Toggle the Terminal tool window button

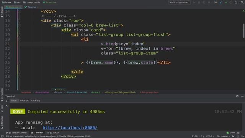[37, 133]
